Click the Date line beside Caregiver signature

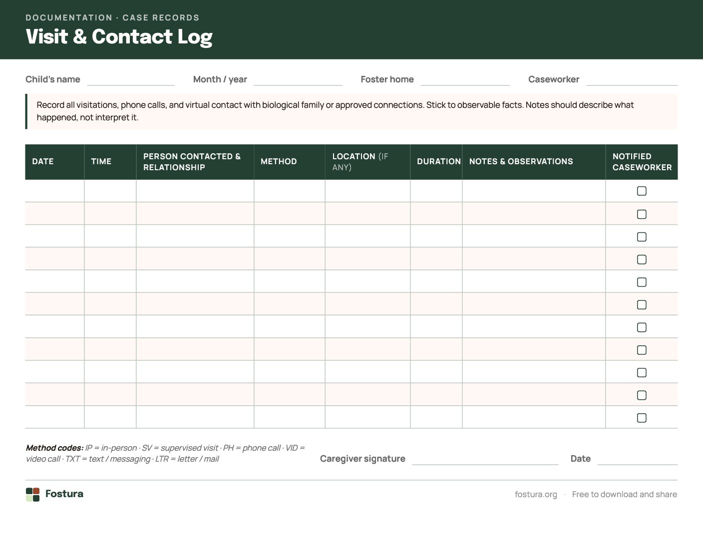(637, 459)
